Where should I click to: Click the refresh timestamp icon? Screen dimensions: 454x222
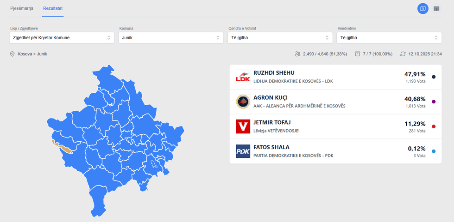403,54
